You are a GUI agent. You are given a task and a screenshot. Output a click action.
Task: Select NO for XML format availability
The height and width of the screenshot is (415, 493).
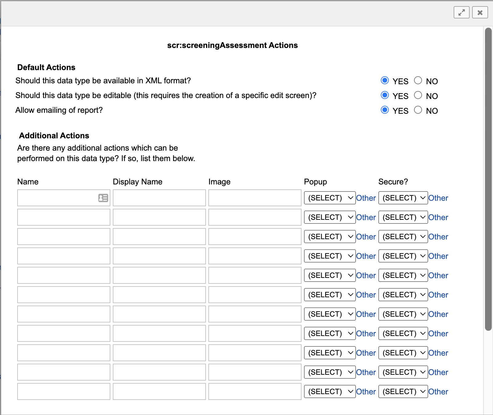click(418, 81)
